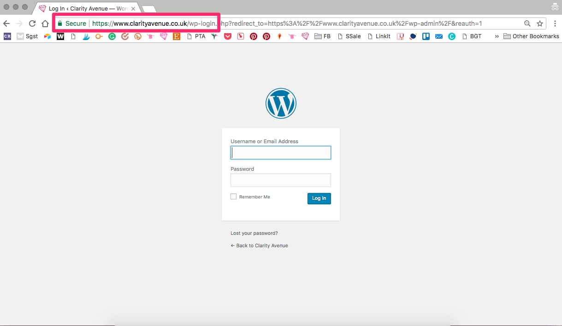The image size is (562, 326).
Task: Focus the Username or Email Address field
Action: pos(281,152)
